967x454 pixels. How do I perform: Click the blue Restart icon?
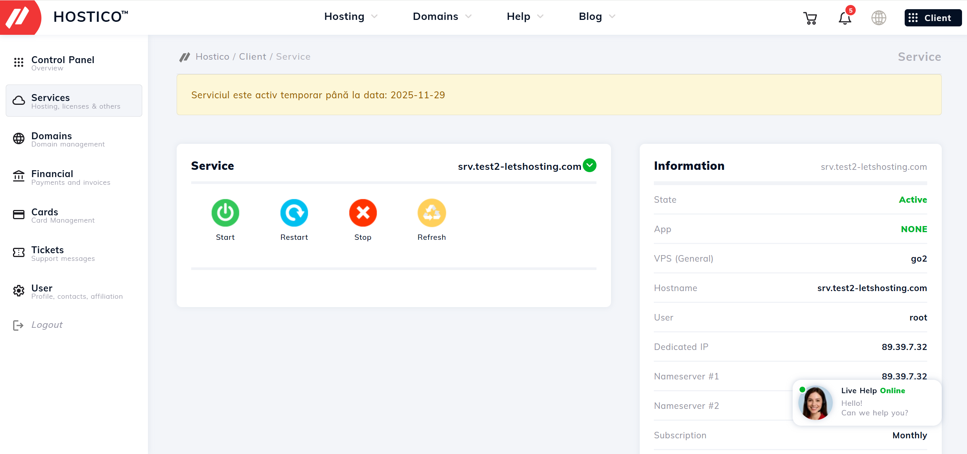(x=294, y=213)
